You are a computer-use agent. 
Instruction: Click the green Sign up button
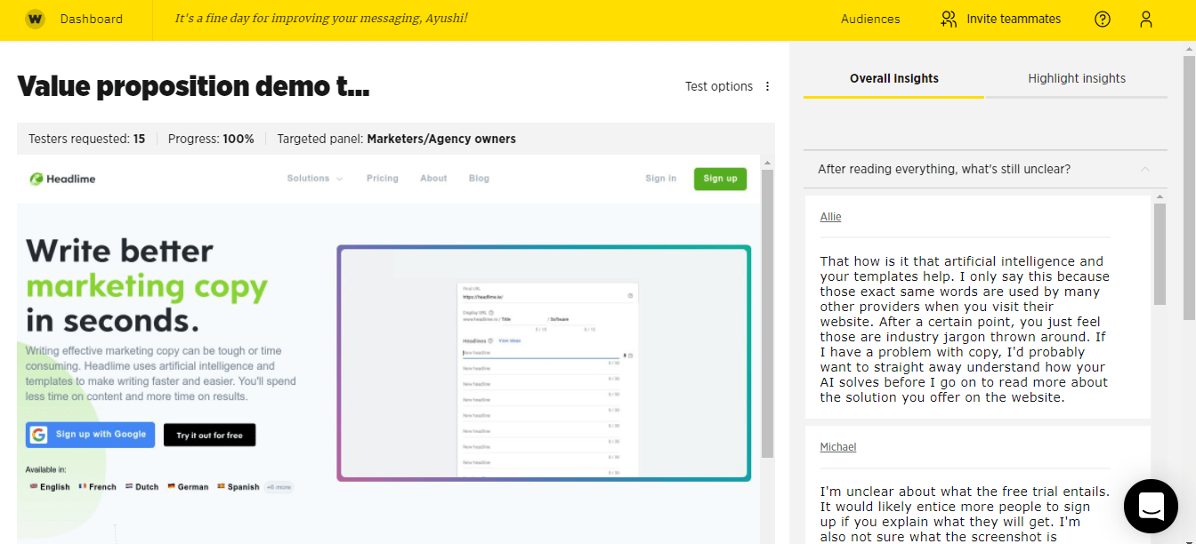click(x=720, y=179)
